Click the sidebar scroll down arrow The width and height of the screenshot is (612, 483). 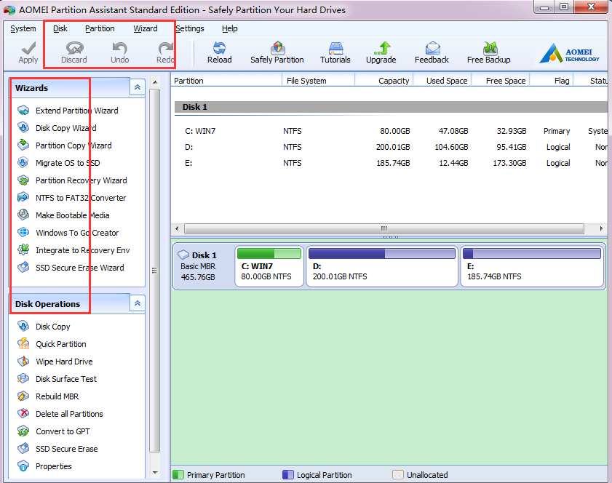coord(155,473)
